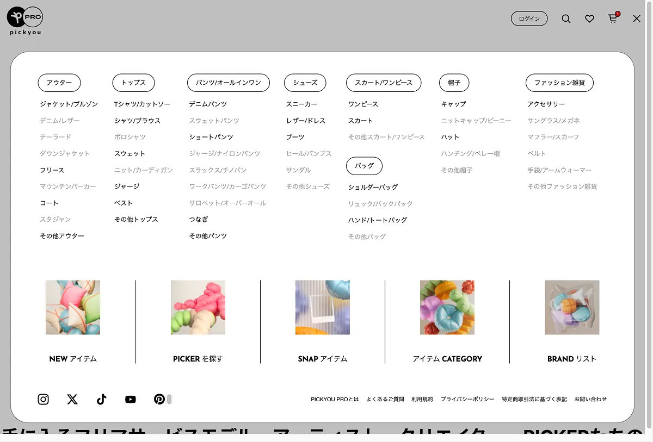Image resolution: width=653 pixels, height=442 pixels.
Task: Open the プライバシーポリシー footer link
Action: [467, 400]
